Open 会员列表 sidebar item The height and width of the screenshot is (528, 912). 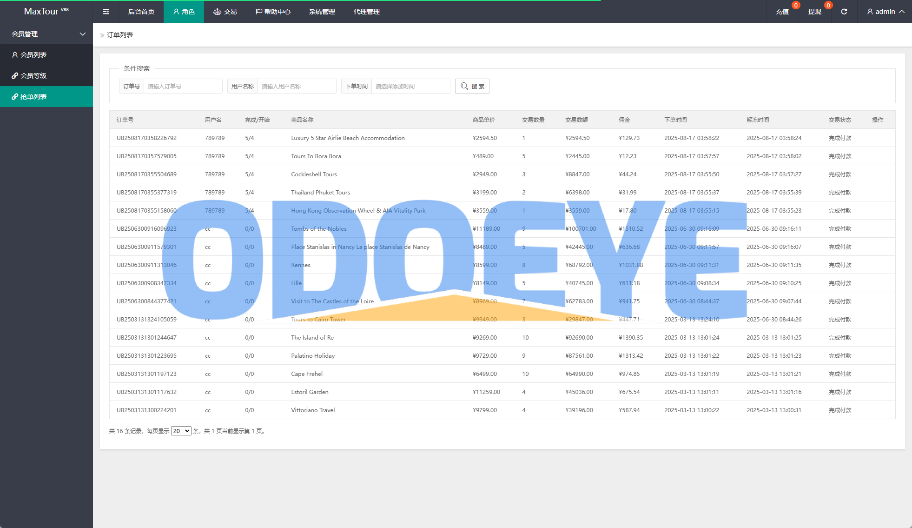tap(33, 55)
